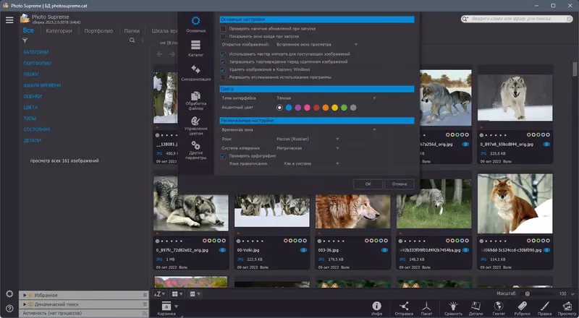Click the Корзина basket icon

(166, 309)
